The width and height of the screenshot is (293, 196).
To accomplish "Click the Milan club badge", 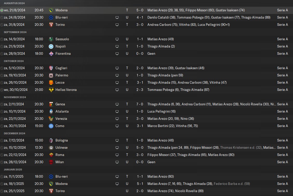I will [51, 162].
